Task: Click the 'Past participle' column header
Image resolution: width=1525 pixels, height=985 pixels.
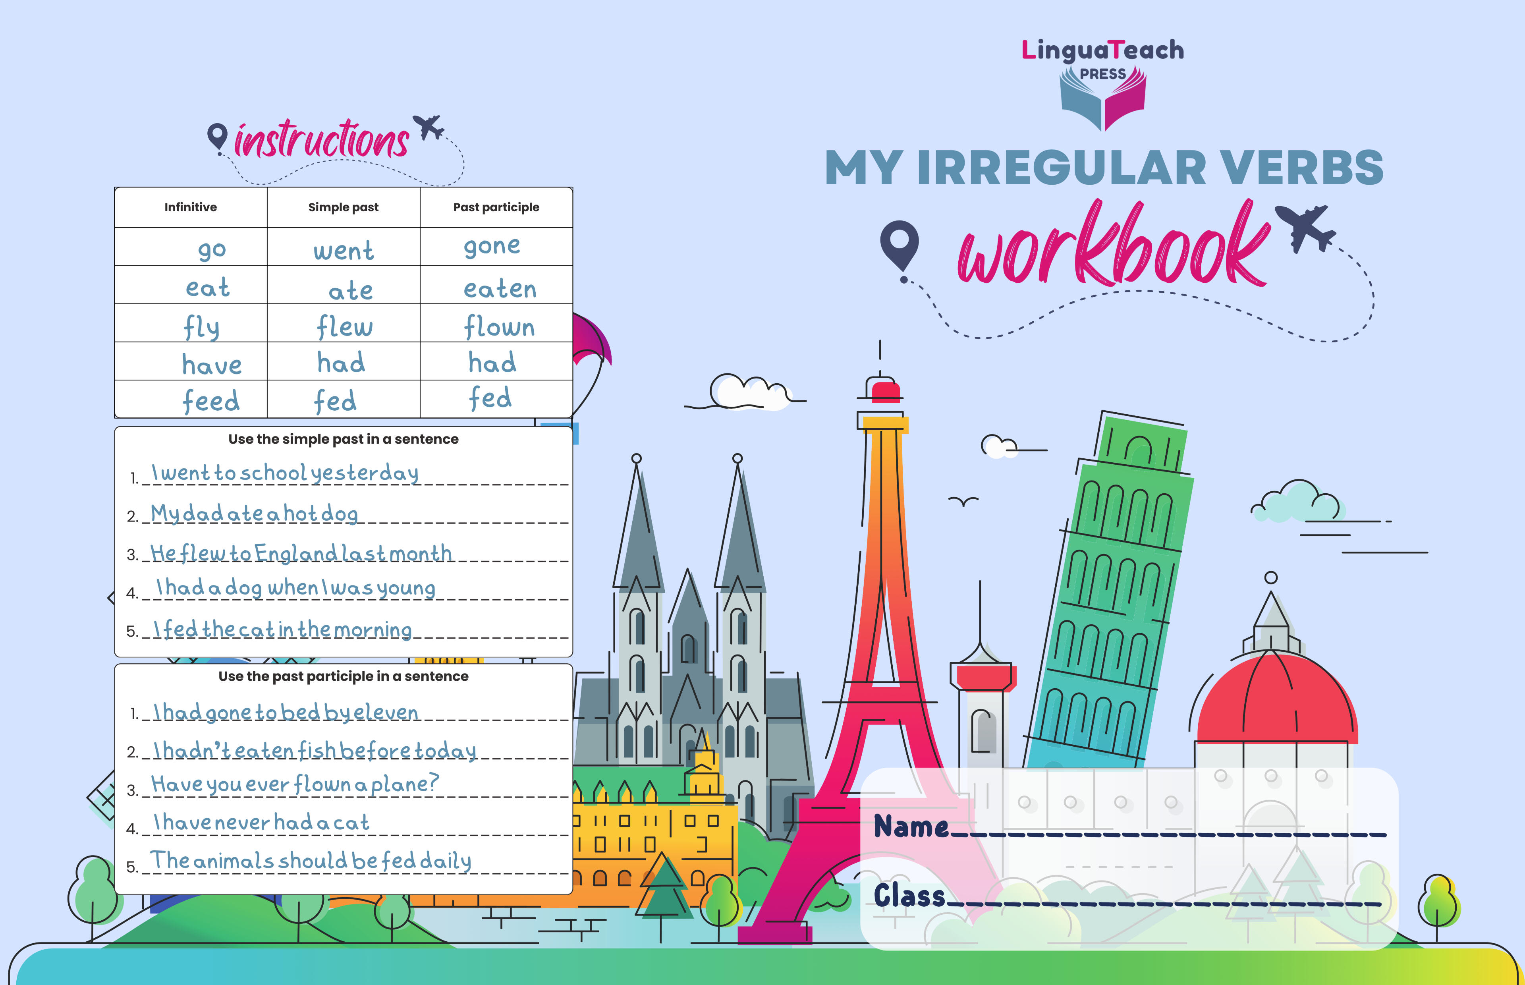Action: (x=496, y=207)
